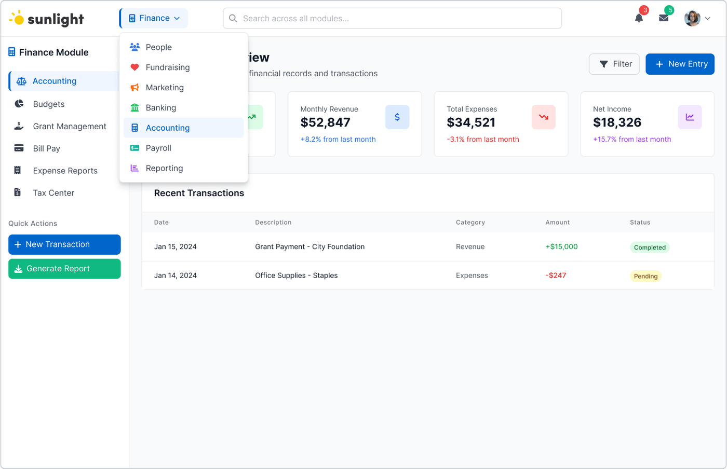Open the messages envelope icon
Viewport: 727px width, 469px height.
(663, 18)
